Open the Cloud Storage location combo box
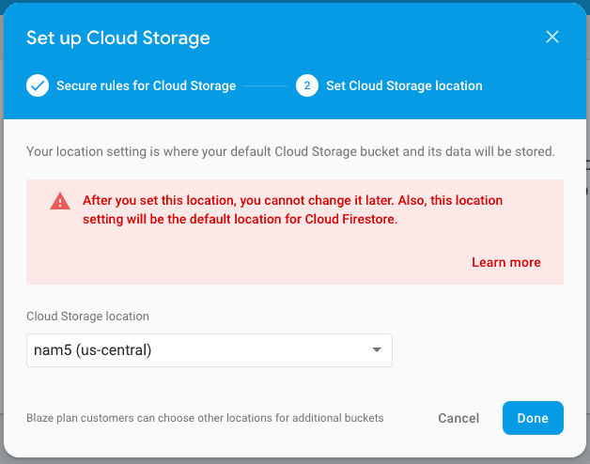590x464 pixels. [209, 350]
